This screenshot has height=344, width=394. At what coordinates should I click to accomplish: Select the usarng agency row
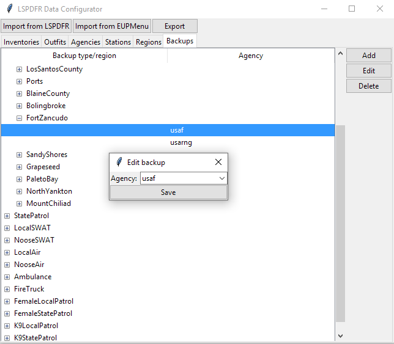point(168,142)
